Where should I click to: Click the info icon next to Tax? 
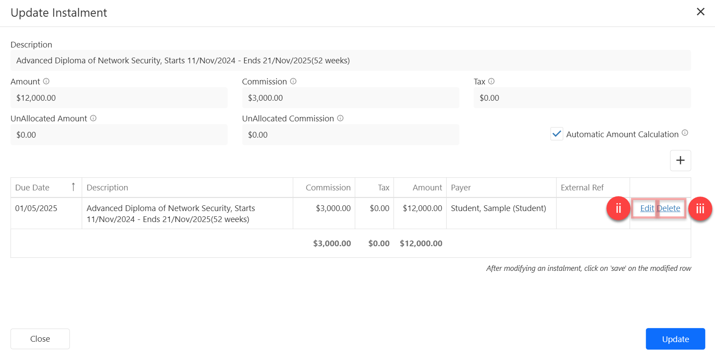point(491,81)
